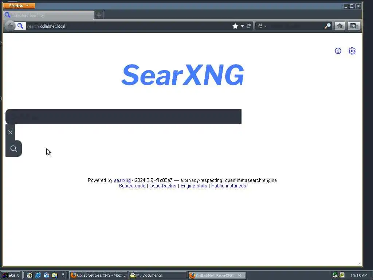Reload the page with refresh icon

pyautogui.click(x=248, y=26)
